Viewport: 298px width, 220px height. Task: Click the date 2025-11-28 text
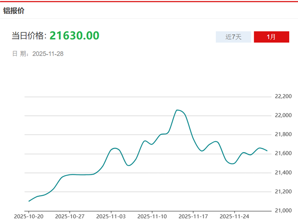coord(48,54)
